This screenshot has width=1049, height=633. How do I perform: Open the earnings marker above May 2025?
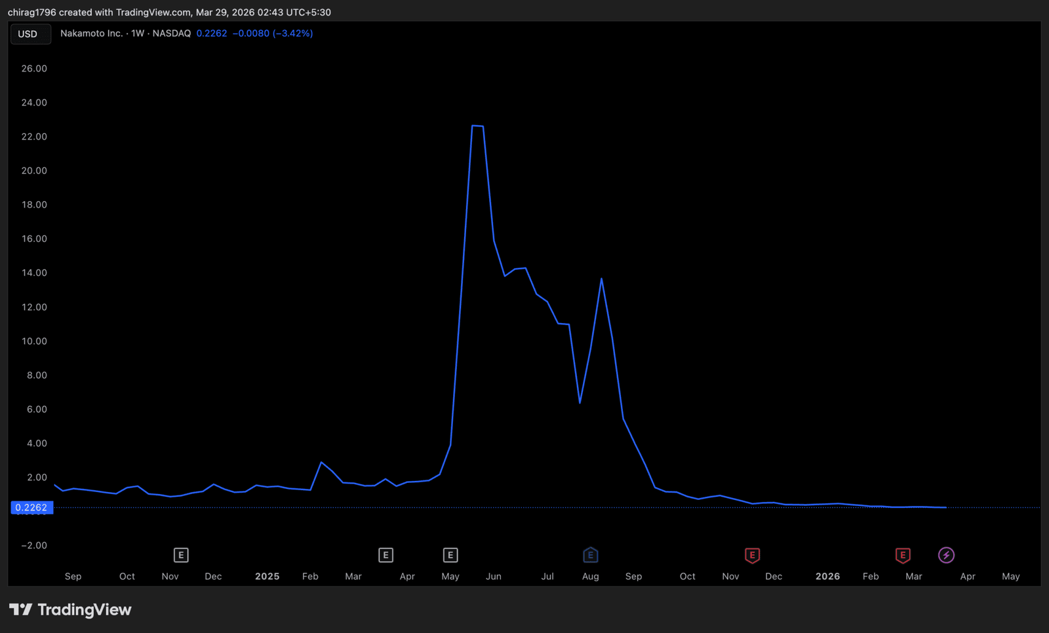click(x=450, y=555)
